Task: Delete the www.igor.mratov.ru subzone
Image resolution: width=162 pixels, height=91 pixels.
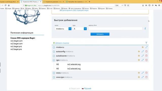Action: pos(146,77)
